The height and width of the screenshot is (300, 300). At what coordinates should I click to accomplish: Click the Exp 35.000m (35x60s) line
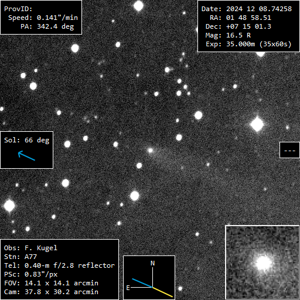248,44
